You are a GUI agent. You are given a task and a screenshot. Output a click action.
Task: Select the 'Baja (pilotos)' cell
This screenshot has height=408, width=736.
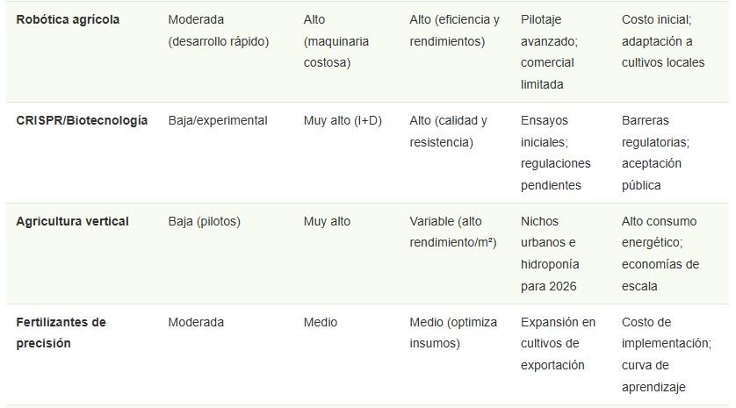click(x=204, y=221)
